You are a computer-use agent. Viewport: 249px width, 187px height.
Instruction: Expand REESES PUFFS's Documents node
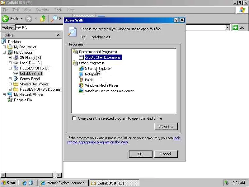click(x=10, y=89)
